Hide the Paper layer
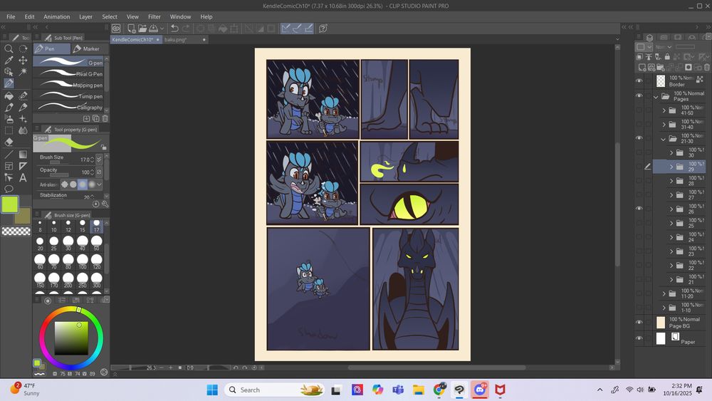 (x=639, y=338)
